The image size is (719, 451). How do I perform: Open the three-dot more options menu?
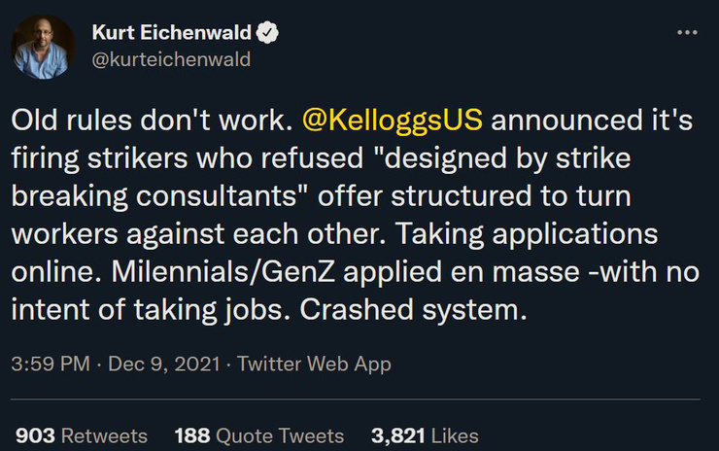click(x=687, y=33)
